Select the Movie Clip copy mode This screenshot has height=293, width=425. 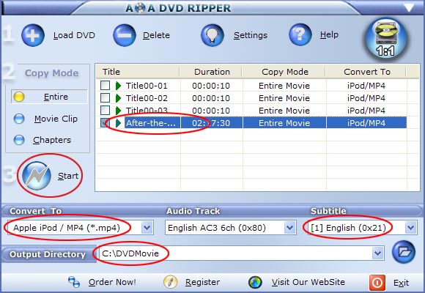19,119
